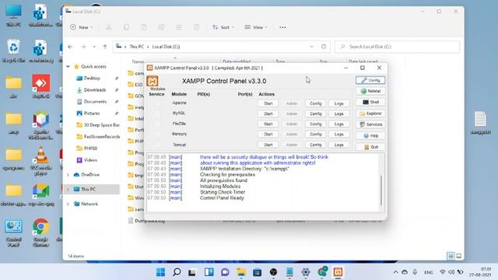Image resolution: width=498 pixels, height=280 pixels.
Task: Open View menu in File Explorer
Action: [256, 27]
